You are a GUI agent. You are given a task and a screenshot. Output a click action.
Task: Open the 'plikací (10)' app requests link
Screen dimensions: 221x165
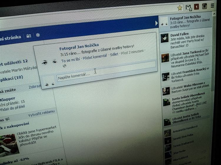[11, 78]
